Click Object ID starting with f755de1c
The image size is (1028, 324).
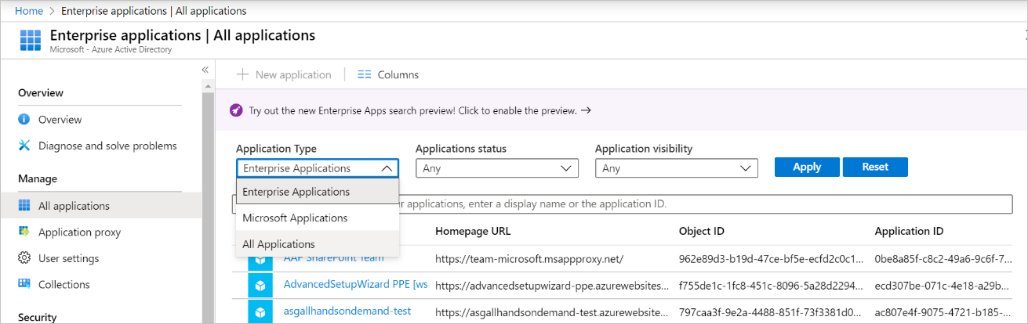point(772,285)
